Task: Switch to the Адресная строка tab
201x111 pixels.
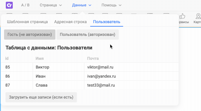Action: point(70,22)
